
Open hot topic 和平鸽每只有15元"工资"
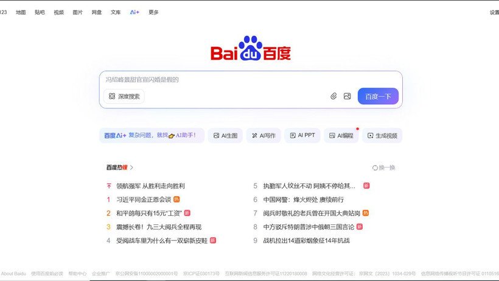pyautogui.click(x=149, y=213)
